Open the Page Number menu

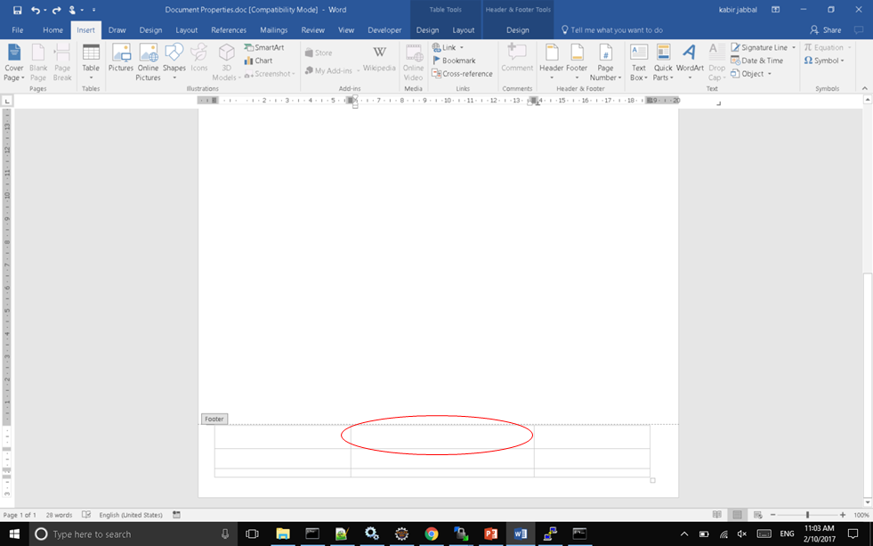tap(605, 61)
